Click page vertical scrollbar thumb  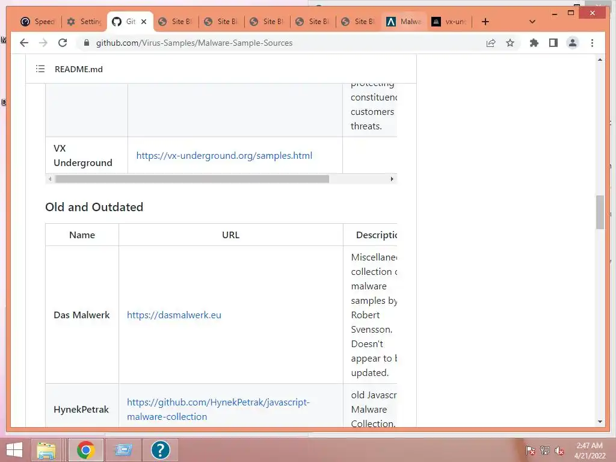click(x=600, y=212)
